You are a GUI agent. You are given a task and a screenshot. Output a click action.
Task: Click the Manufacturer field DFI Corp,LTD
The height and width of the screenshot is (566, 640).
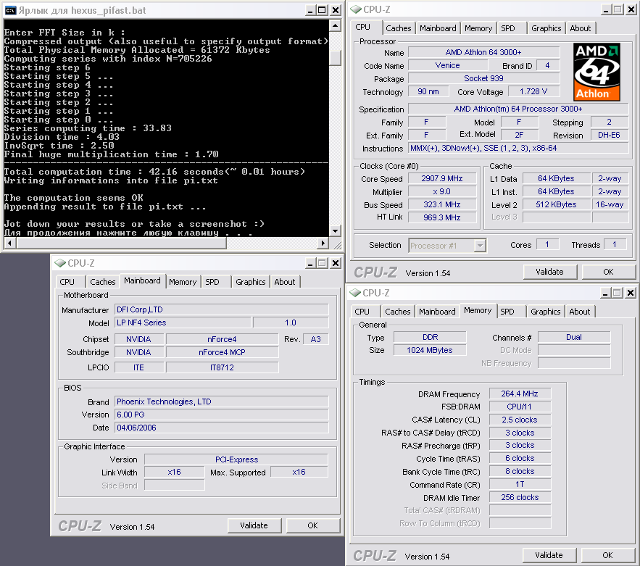[x=222, y=309]
